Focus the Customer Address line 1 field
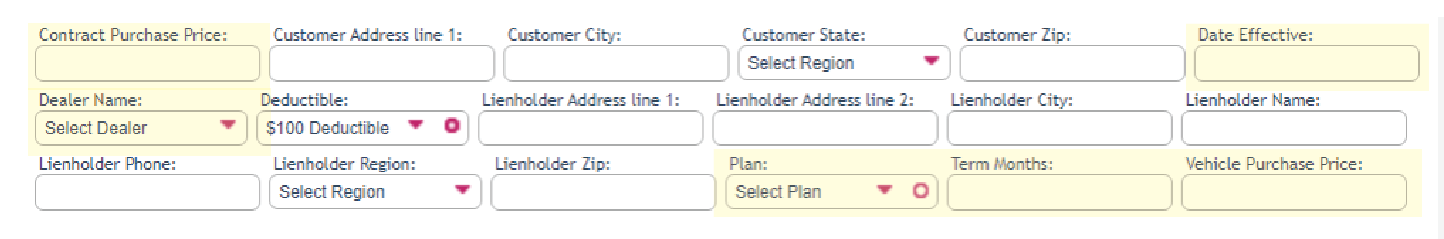 (382, 63)
